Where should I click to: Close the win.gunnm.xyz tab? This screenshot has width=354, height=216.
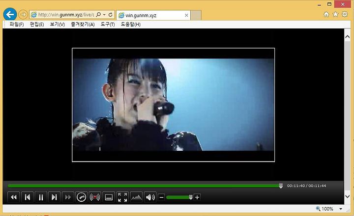click(186, 15)
